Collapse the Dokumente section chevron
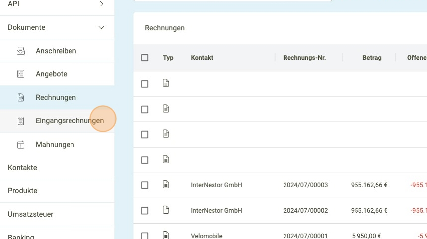The image size is (427, 239). [101, 27]
